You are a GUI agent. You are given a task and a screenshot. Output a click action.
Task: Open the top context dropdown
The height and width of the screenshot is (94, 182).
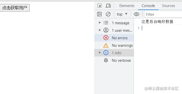point(122,14)
